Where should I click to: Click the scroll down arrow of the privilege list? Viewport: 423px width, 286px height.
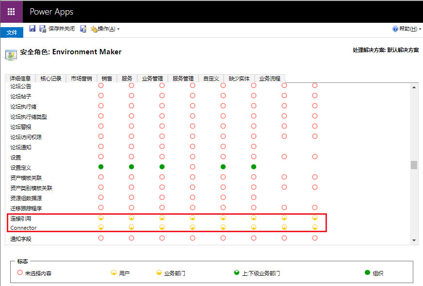click(x=414, y=240)
